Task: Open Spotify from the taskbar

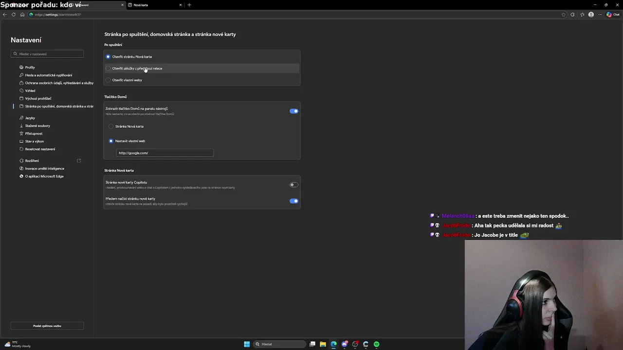Action: (x=376, y=344)
